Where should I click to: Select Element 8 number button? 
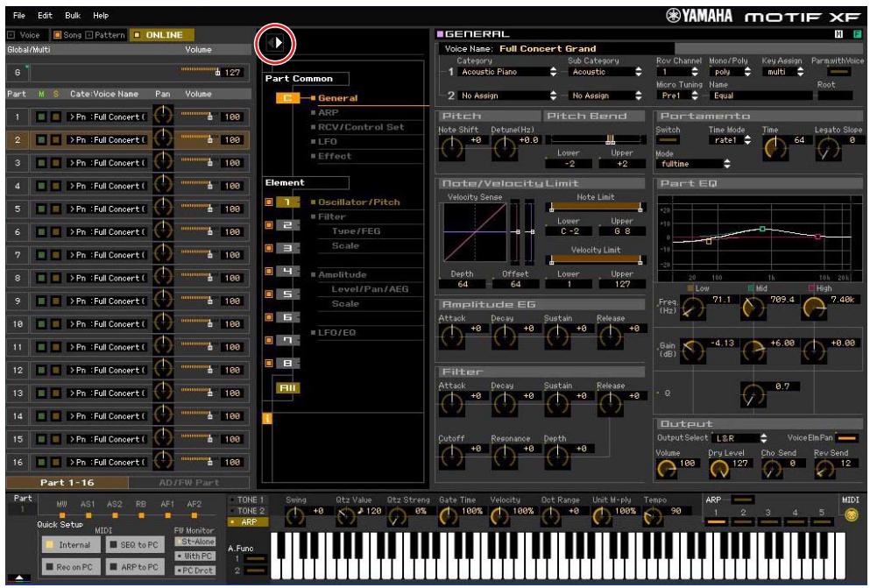pyautogui.click(x=287, y=364)
